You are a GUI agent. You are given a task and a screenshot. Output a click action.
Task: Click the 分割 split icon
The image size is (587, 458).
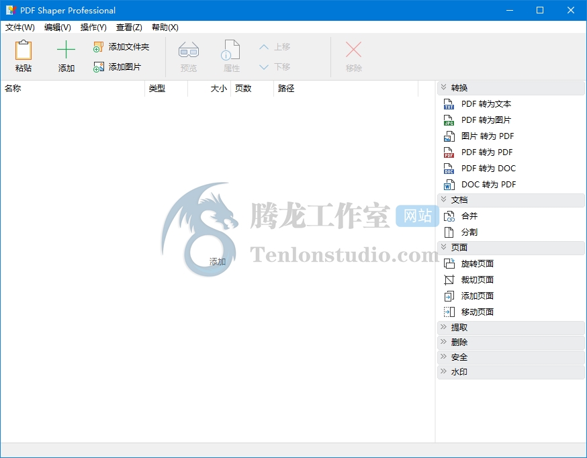coord(449,232)
